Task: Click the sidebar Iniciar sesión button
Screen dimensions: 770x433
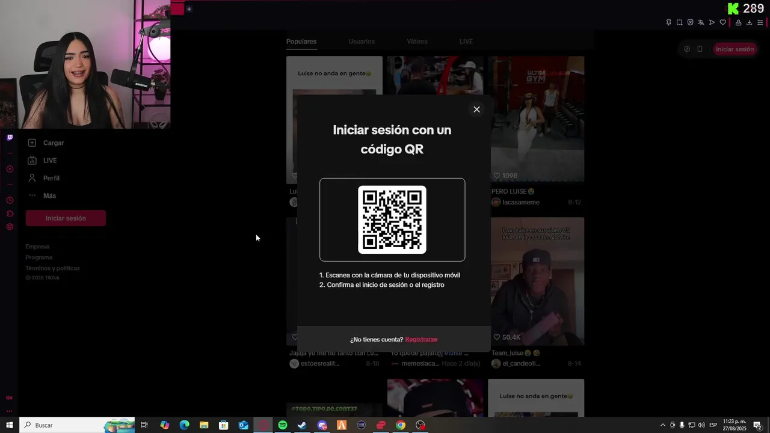Action: tap(66, 218)
